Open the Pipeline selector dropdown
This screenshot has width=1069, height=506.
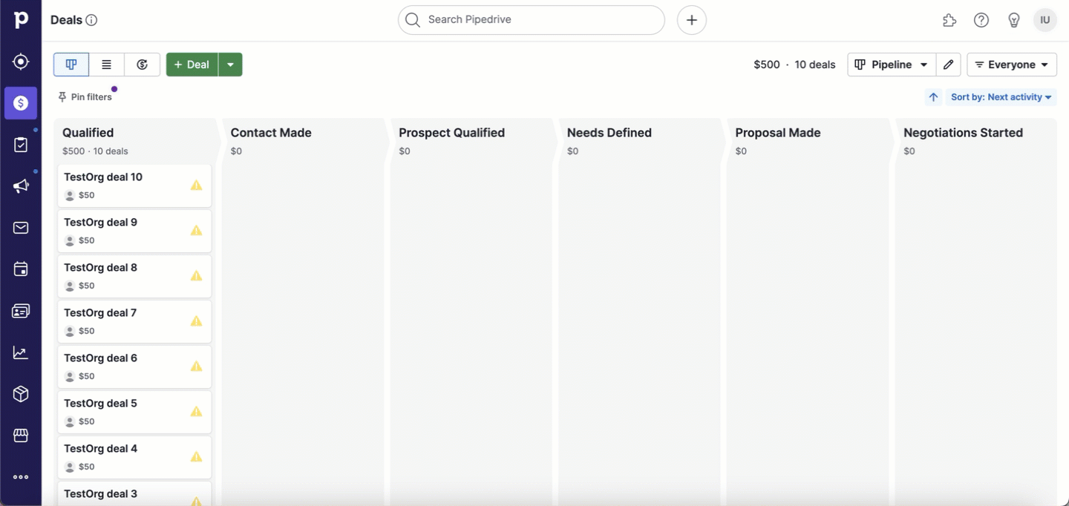[x=892, y=65]
